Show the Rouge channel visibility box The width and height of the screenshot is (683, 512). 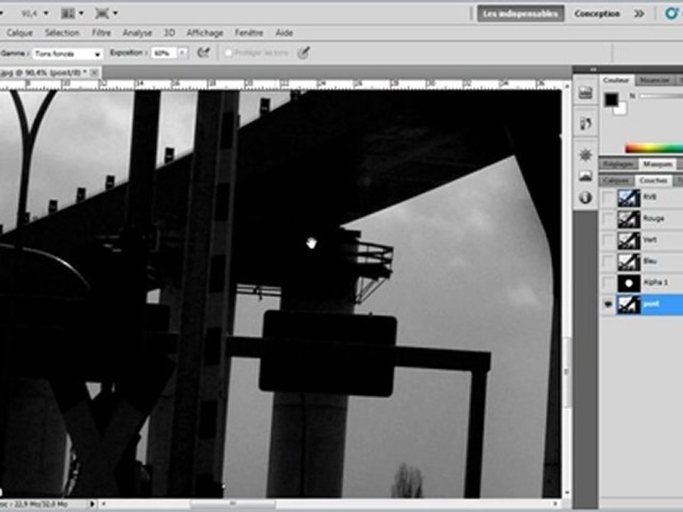click(x=608, y=219)
